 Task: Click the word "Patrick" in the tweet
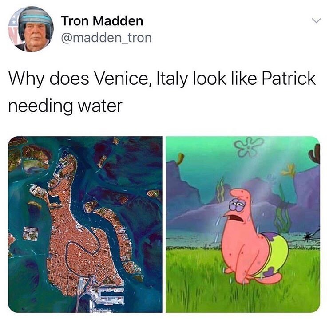tap(289, 78)
